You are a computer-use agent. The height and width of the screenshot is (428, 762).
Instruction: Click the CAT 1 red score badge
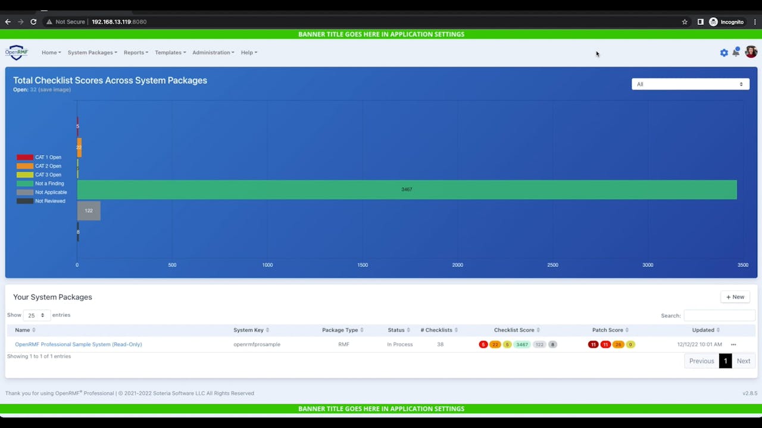pyautogui.click(x=483, y=344)
